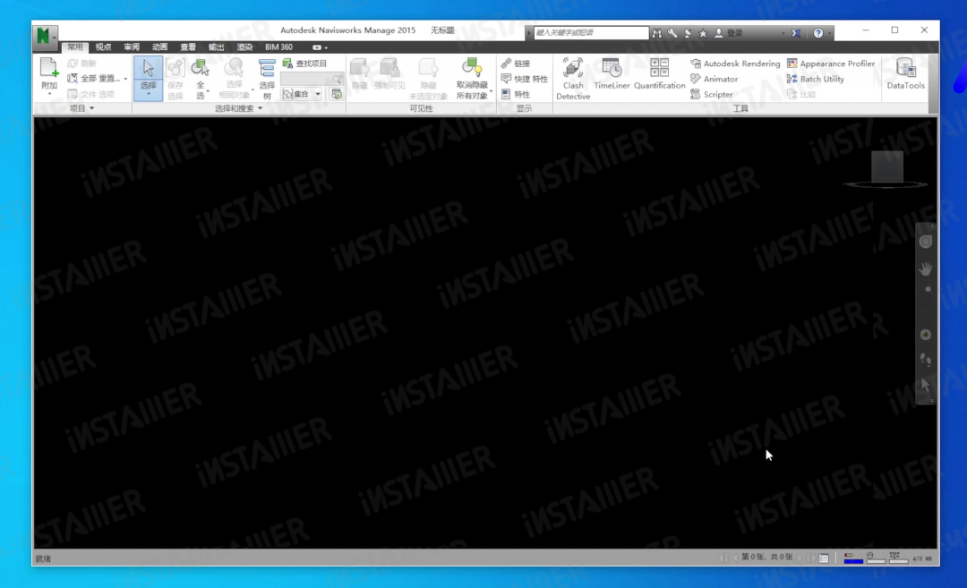Click the help question mark icon
Image resolution: width=967 pixels, height=588 pixels.
[818, 33]
